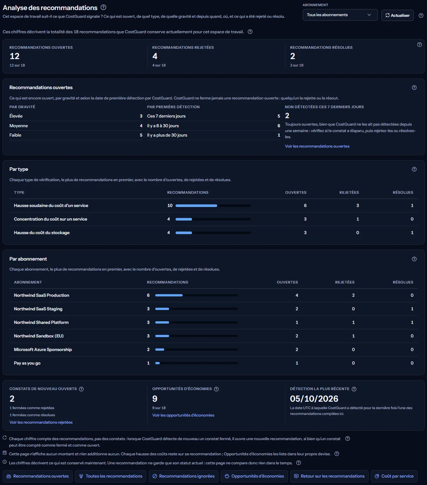This screenshot has height=485, width=427.
Task: Open help icon after the statut actuel note
Action: coord(299,463)
